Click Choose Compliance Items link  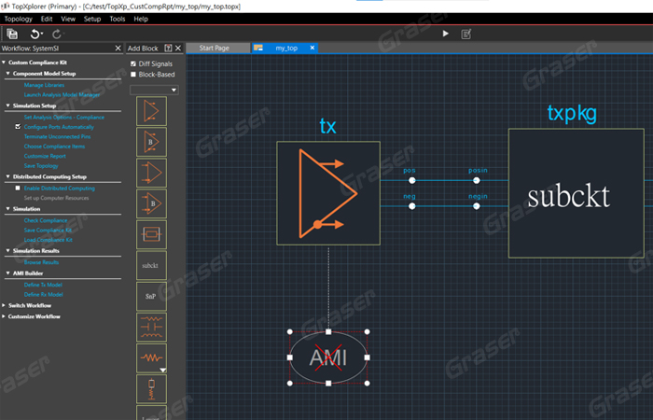pos(54,147)
